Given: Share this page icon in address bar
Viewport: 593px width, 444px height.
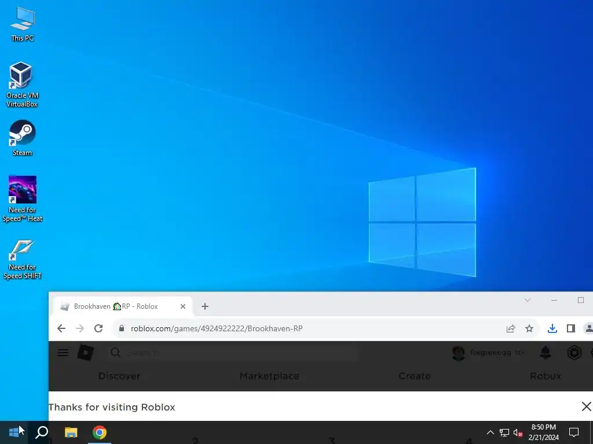Looking at the screenshot, I should [x=511, y=328].
